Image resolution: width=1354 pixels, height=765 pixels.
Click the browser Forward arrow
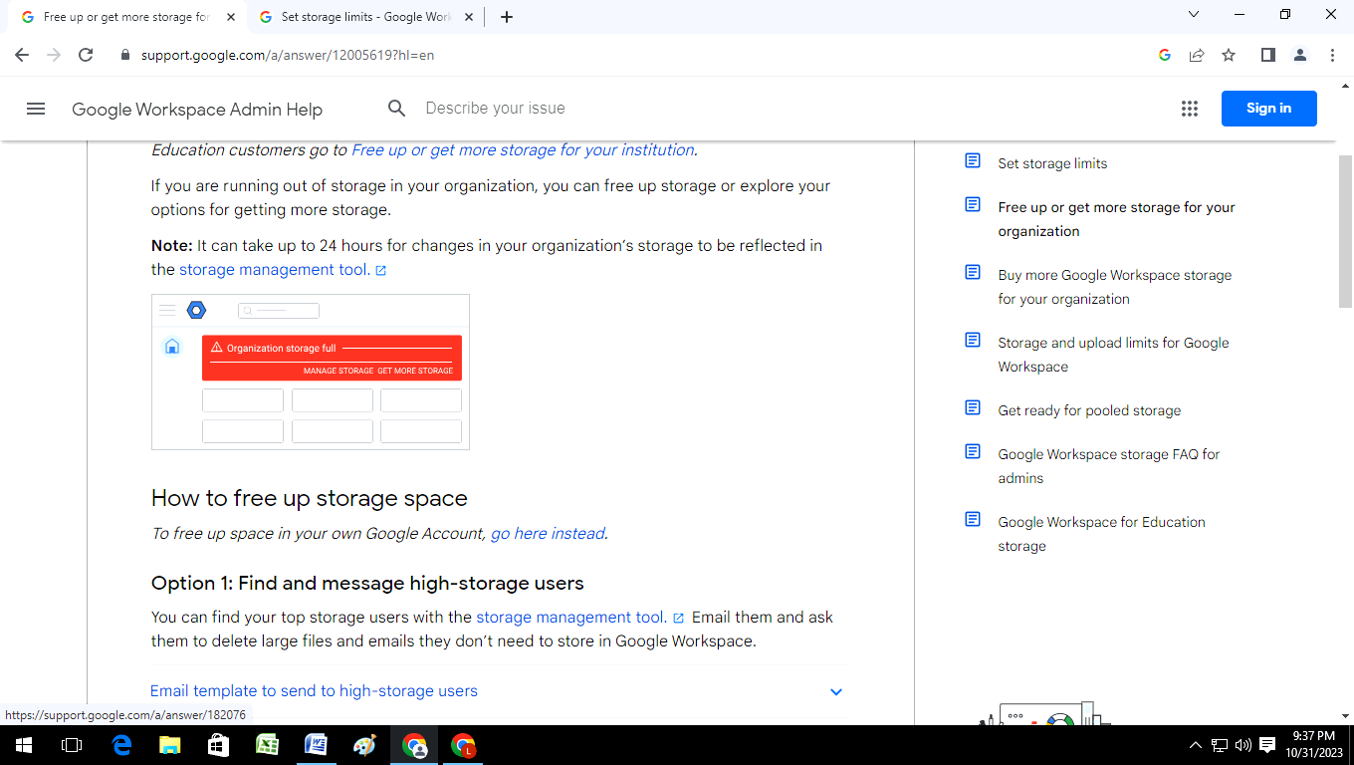click(54, 55)
